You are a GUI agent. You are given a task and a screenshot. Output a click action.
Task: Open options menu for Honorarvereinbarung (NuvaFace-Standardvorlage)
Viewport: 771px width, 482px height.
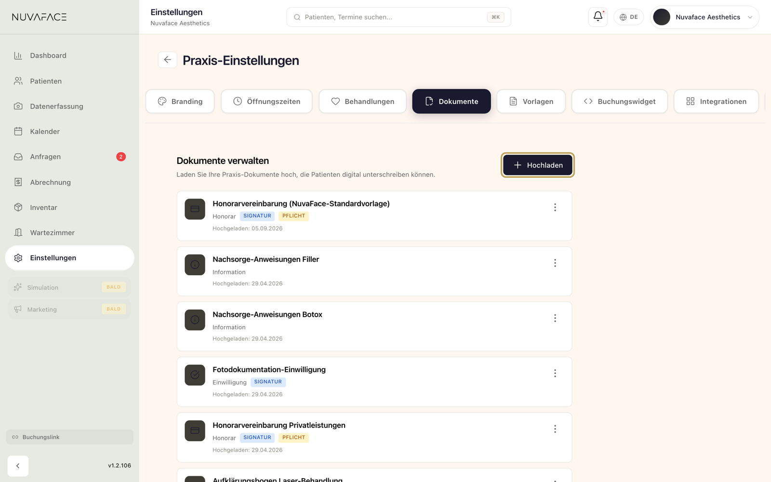(555, 207)
